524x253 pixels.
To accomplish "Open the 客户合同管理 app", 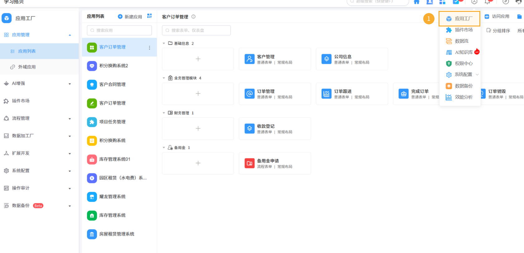I will click(x=119, y=84).
